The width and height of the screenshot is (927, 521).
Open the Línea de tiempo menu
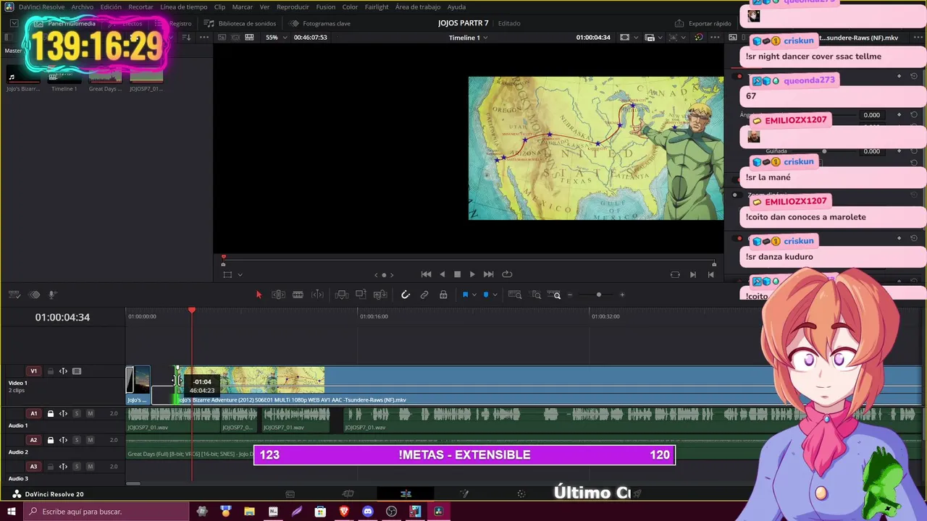pos(184,7)
